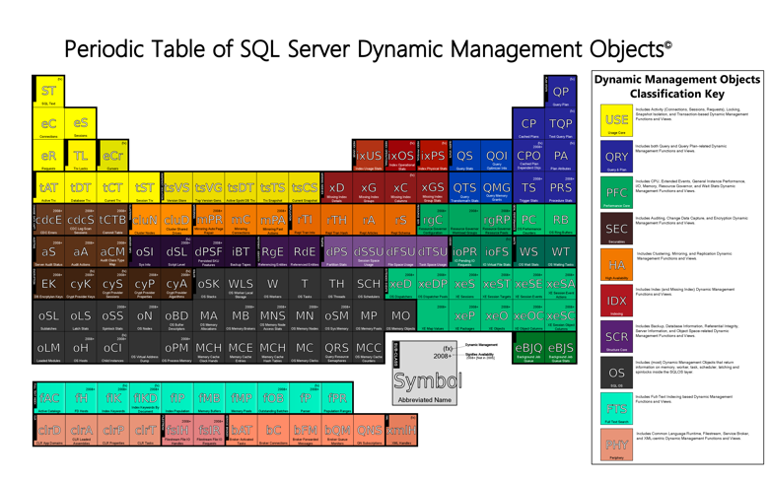Select the ixUS Index Usage Stats cell

pyautogui.click(x=369, y=156)
